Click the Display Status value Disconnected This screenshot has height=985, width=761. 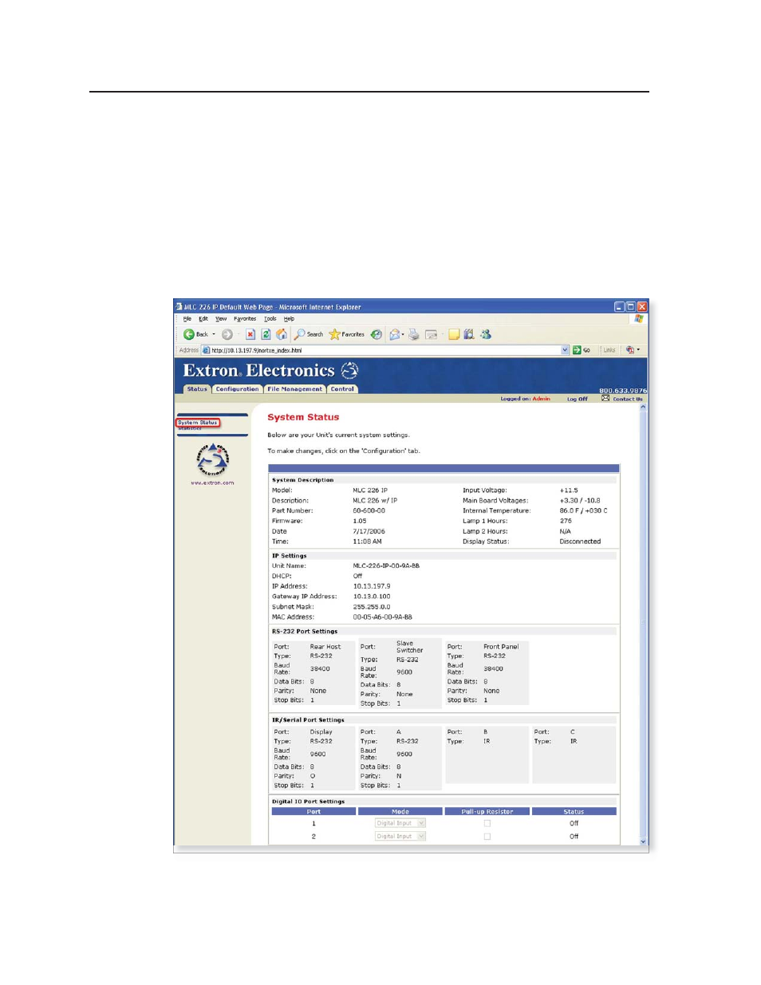[x=580, y=542]
